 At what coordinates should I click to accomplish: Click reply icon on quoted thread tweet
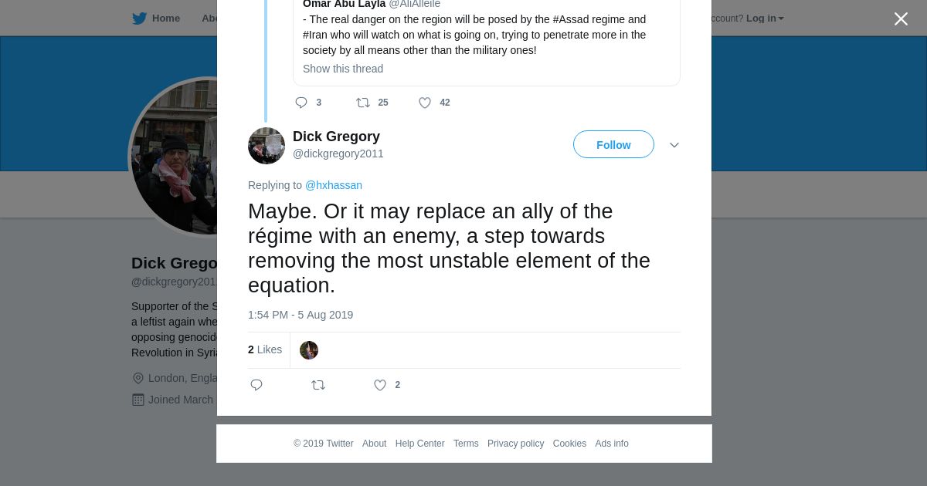301,103
